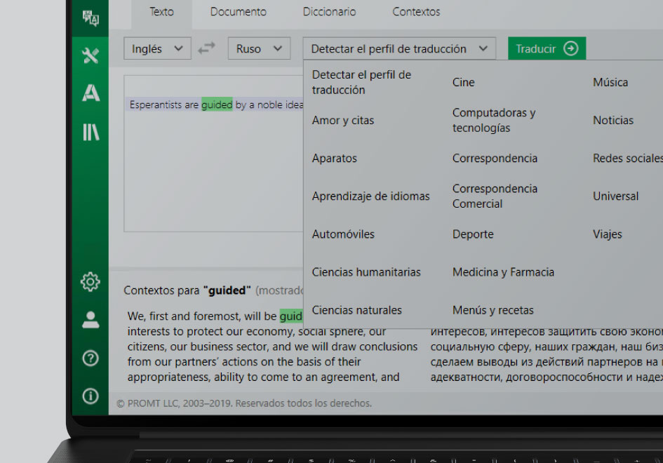The image size is (663, 463).
Task: Switch to the Texto tab
Action: tap(161, 12)
